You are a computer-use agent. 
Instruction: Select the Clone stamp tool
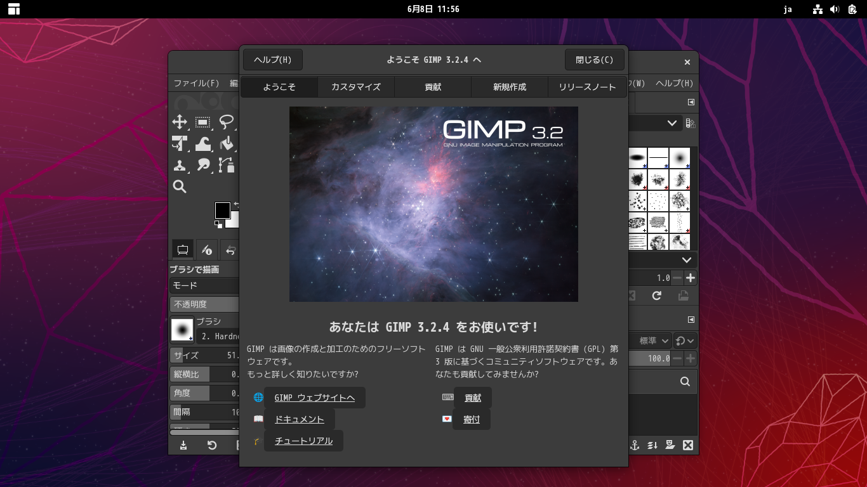[x=180, y=166]
